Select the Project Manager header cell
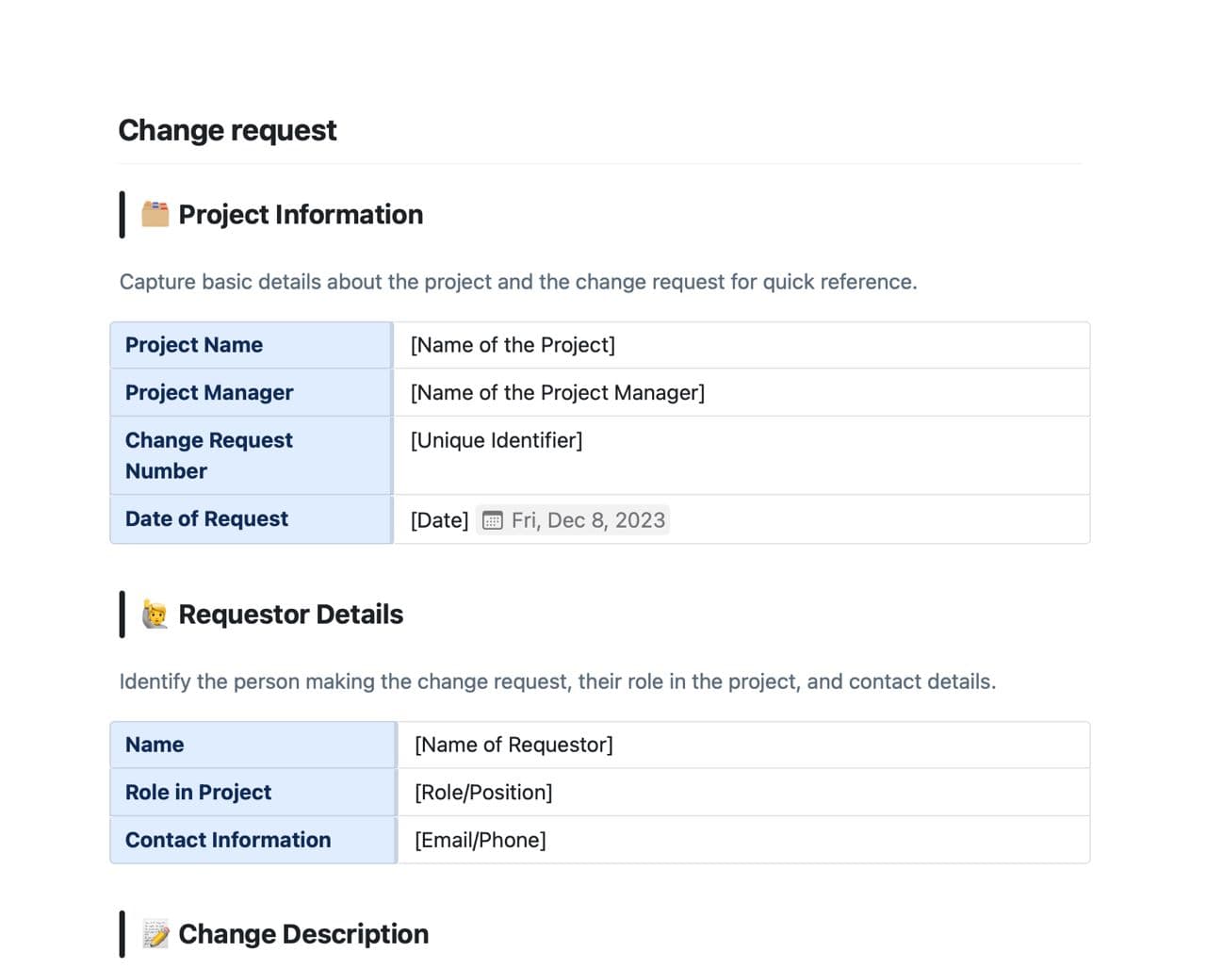The width and height of the screenshot is (1206, 968). pos(209,392)
